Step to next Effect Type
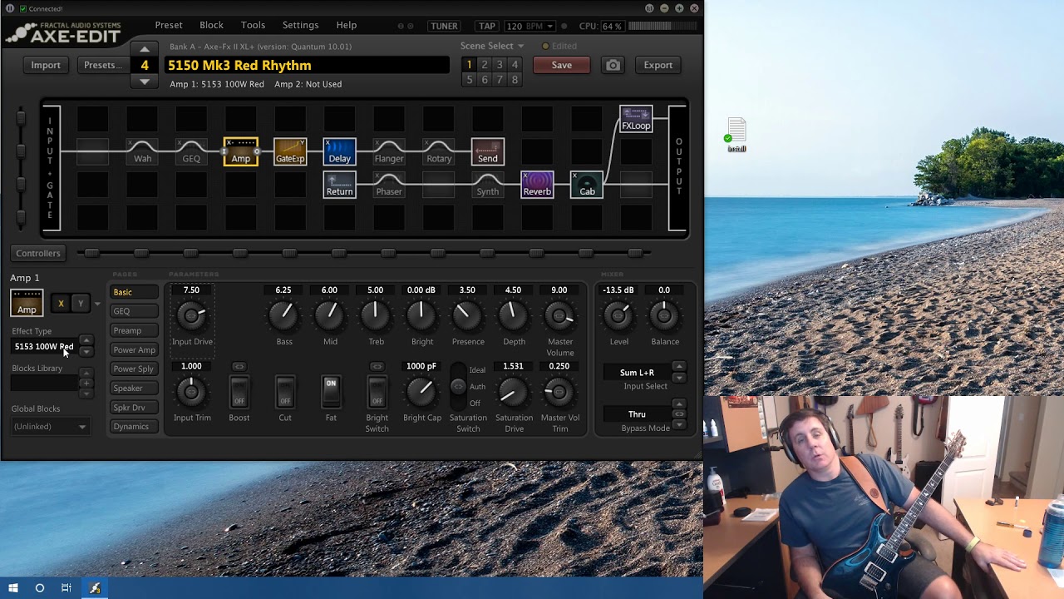Image resolution: width=1064 pixels, height=599 pixels. [x=86, y=351]
